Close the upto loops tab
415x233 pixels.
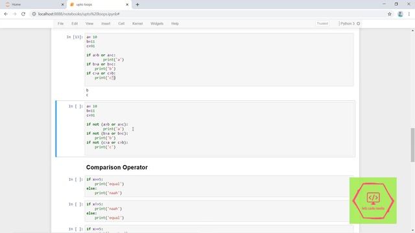click(x=127, y=5)
